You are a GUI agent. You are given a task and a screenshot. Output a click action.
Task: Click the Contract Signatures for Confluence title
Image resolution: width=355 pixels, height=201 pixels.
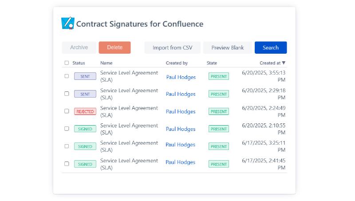pos(140,24)
